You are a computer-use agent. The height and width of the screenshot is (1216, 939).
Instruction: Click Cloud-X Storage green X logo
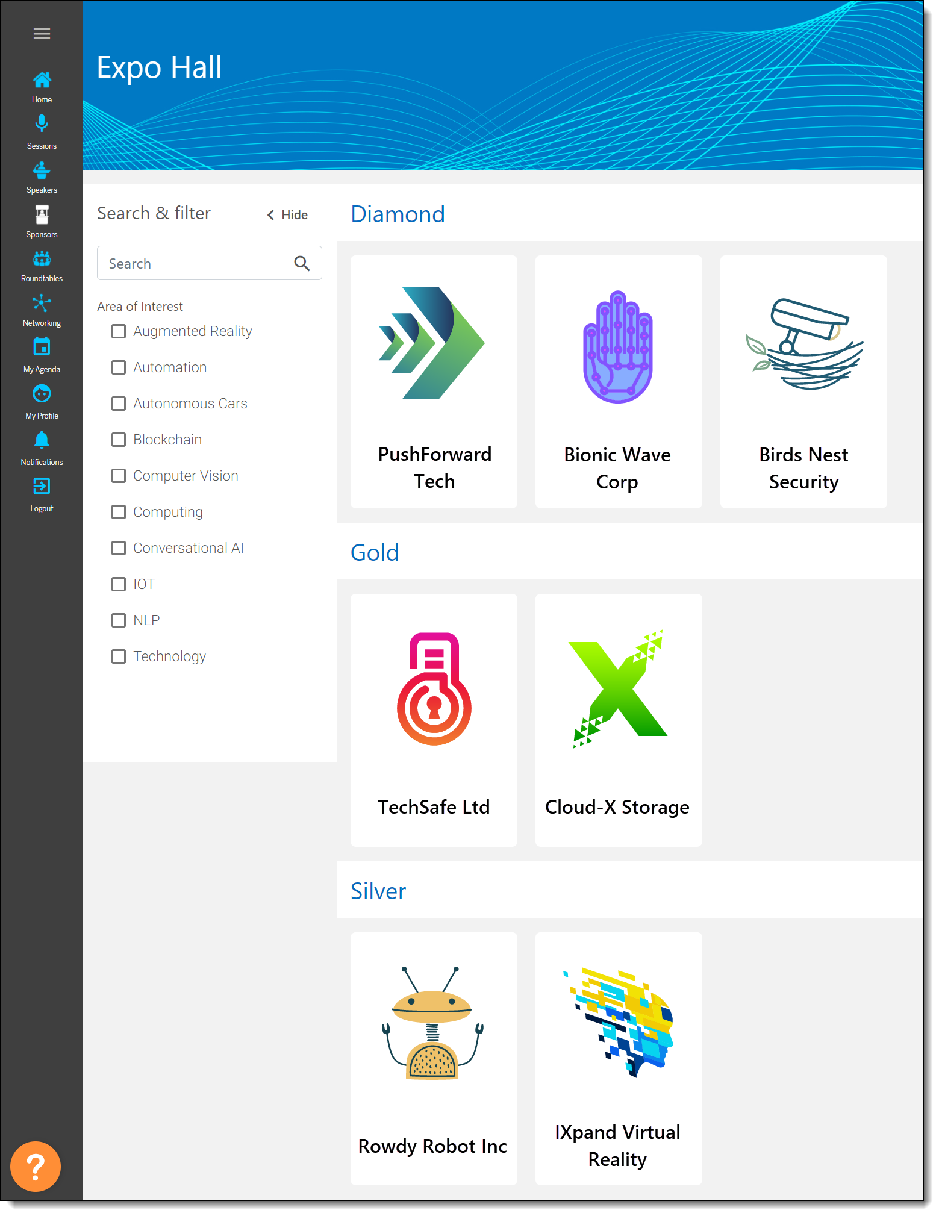tap(619, 688)
